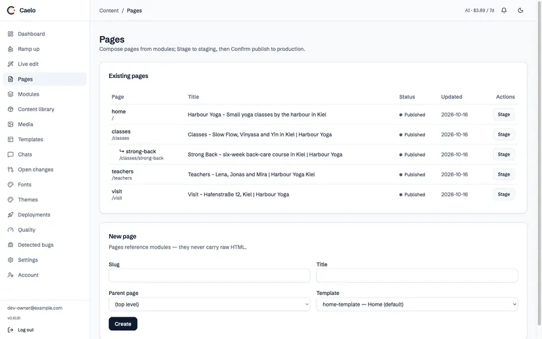The image size is (542, 339).
Task: Open the Parent page dropdown
Action: 209,304
